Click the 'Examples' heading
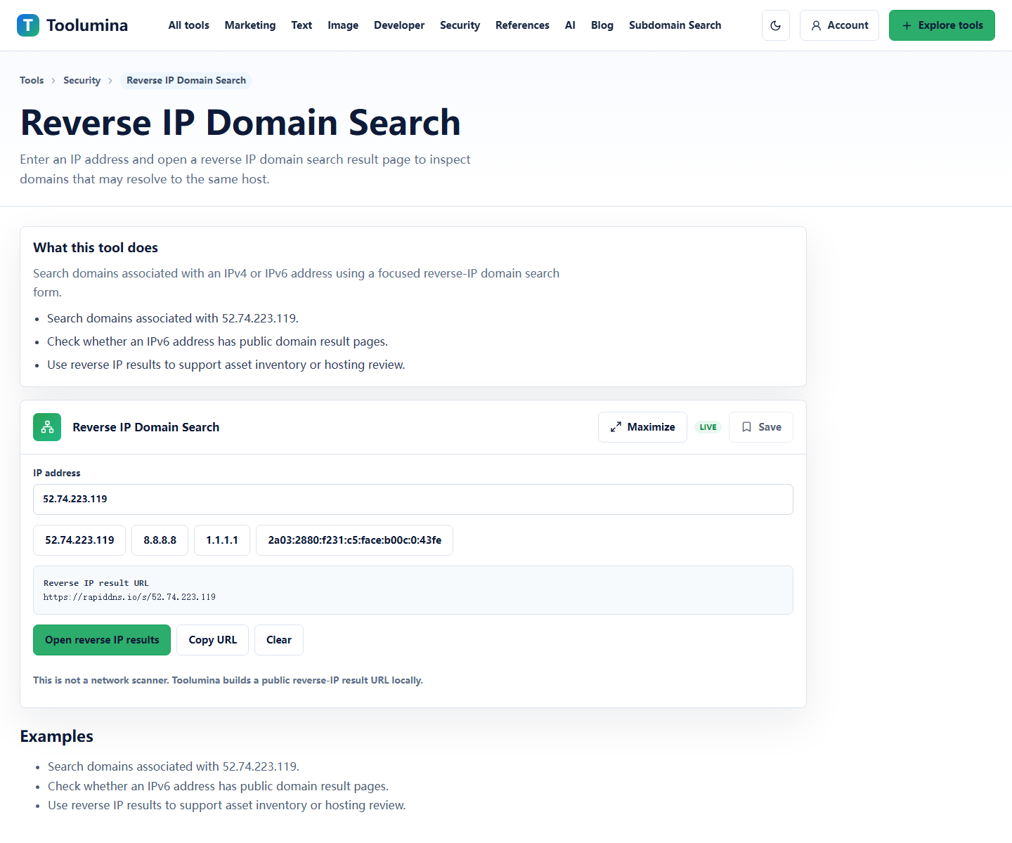 [x=57, y=736]
